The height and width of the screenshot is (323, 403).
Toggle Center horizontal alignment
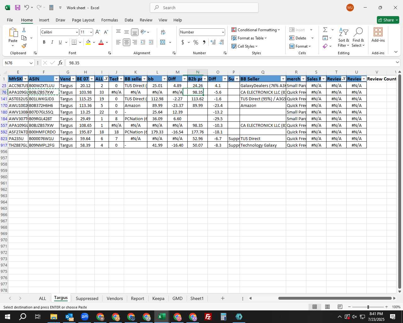point(127,42)
